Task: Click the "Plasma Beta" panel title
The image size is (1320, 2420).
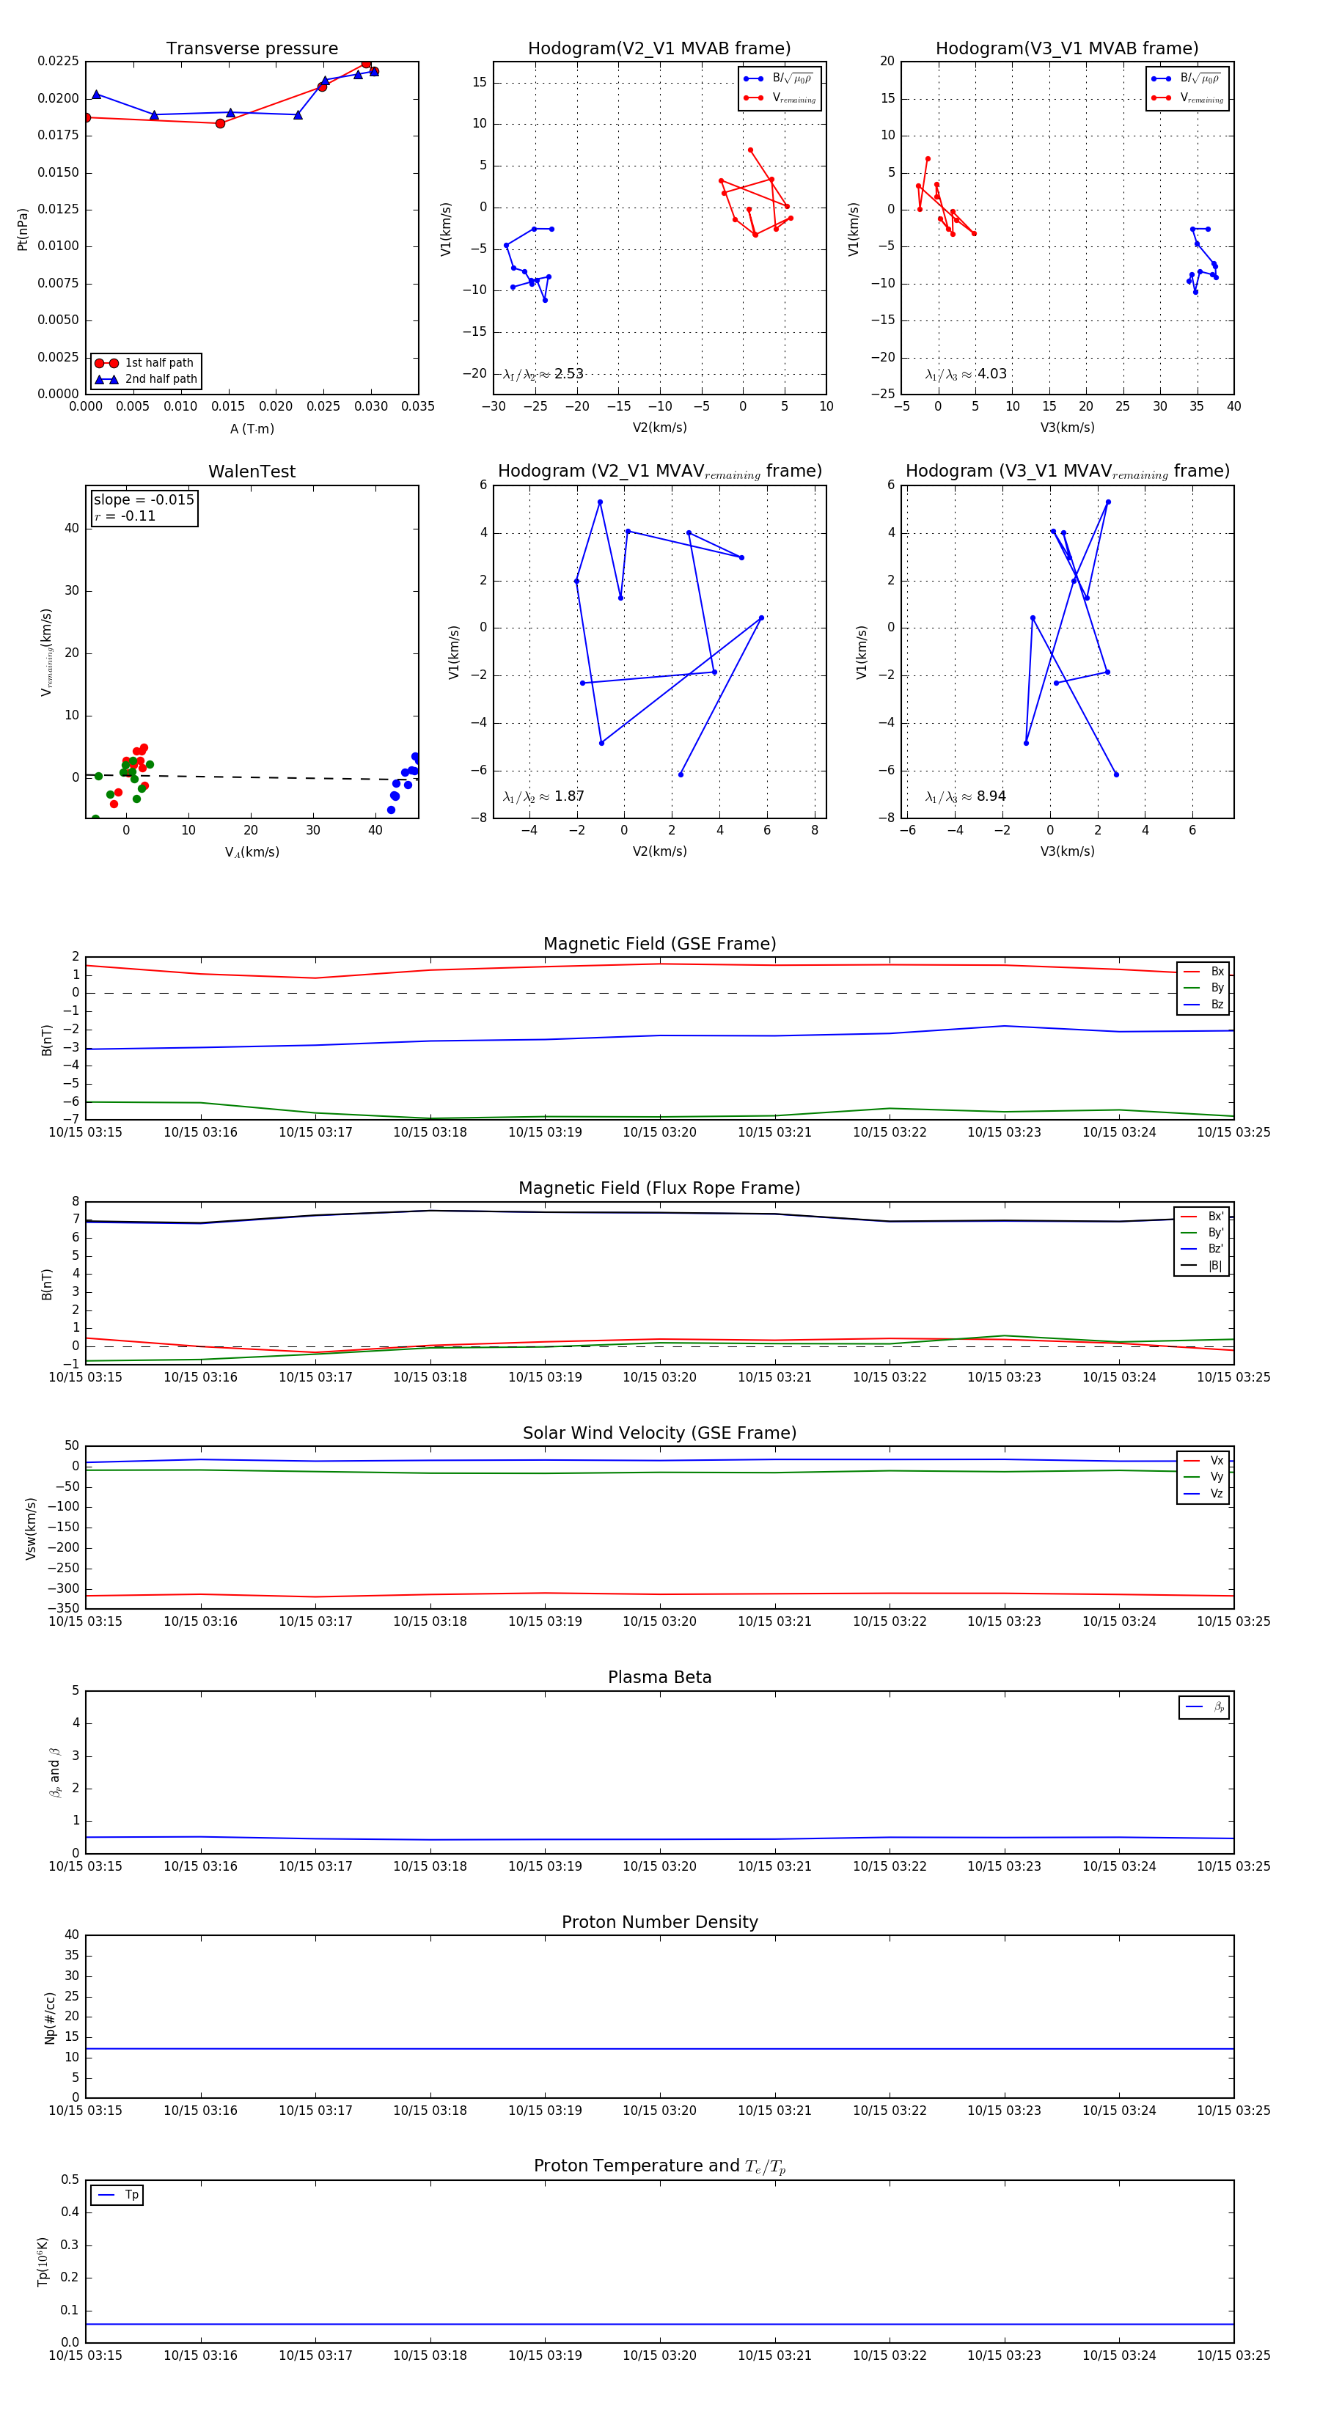Action: click(659, 1677)
